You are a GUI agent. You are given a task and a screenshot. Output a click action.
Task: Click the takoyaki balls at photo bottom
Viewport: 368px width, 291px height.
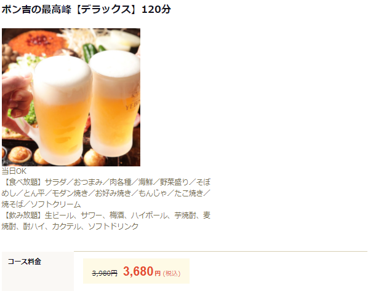[20, 155]
